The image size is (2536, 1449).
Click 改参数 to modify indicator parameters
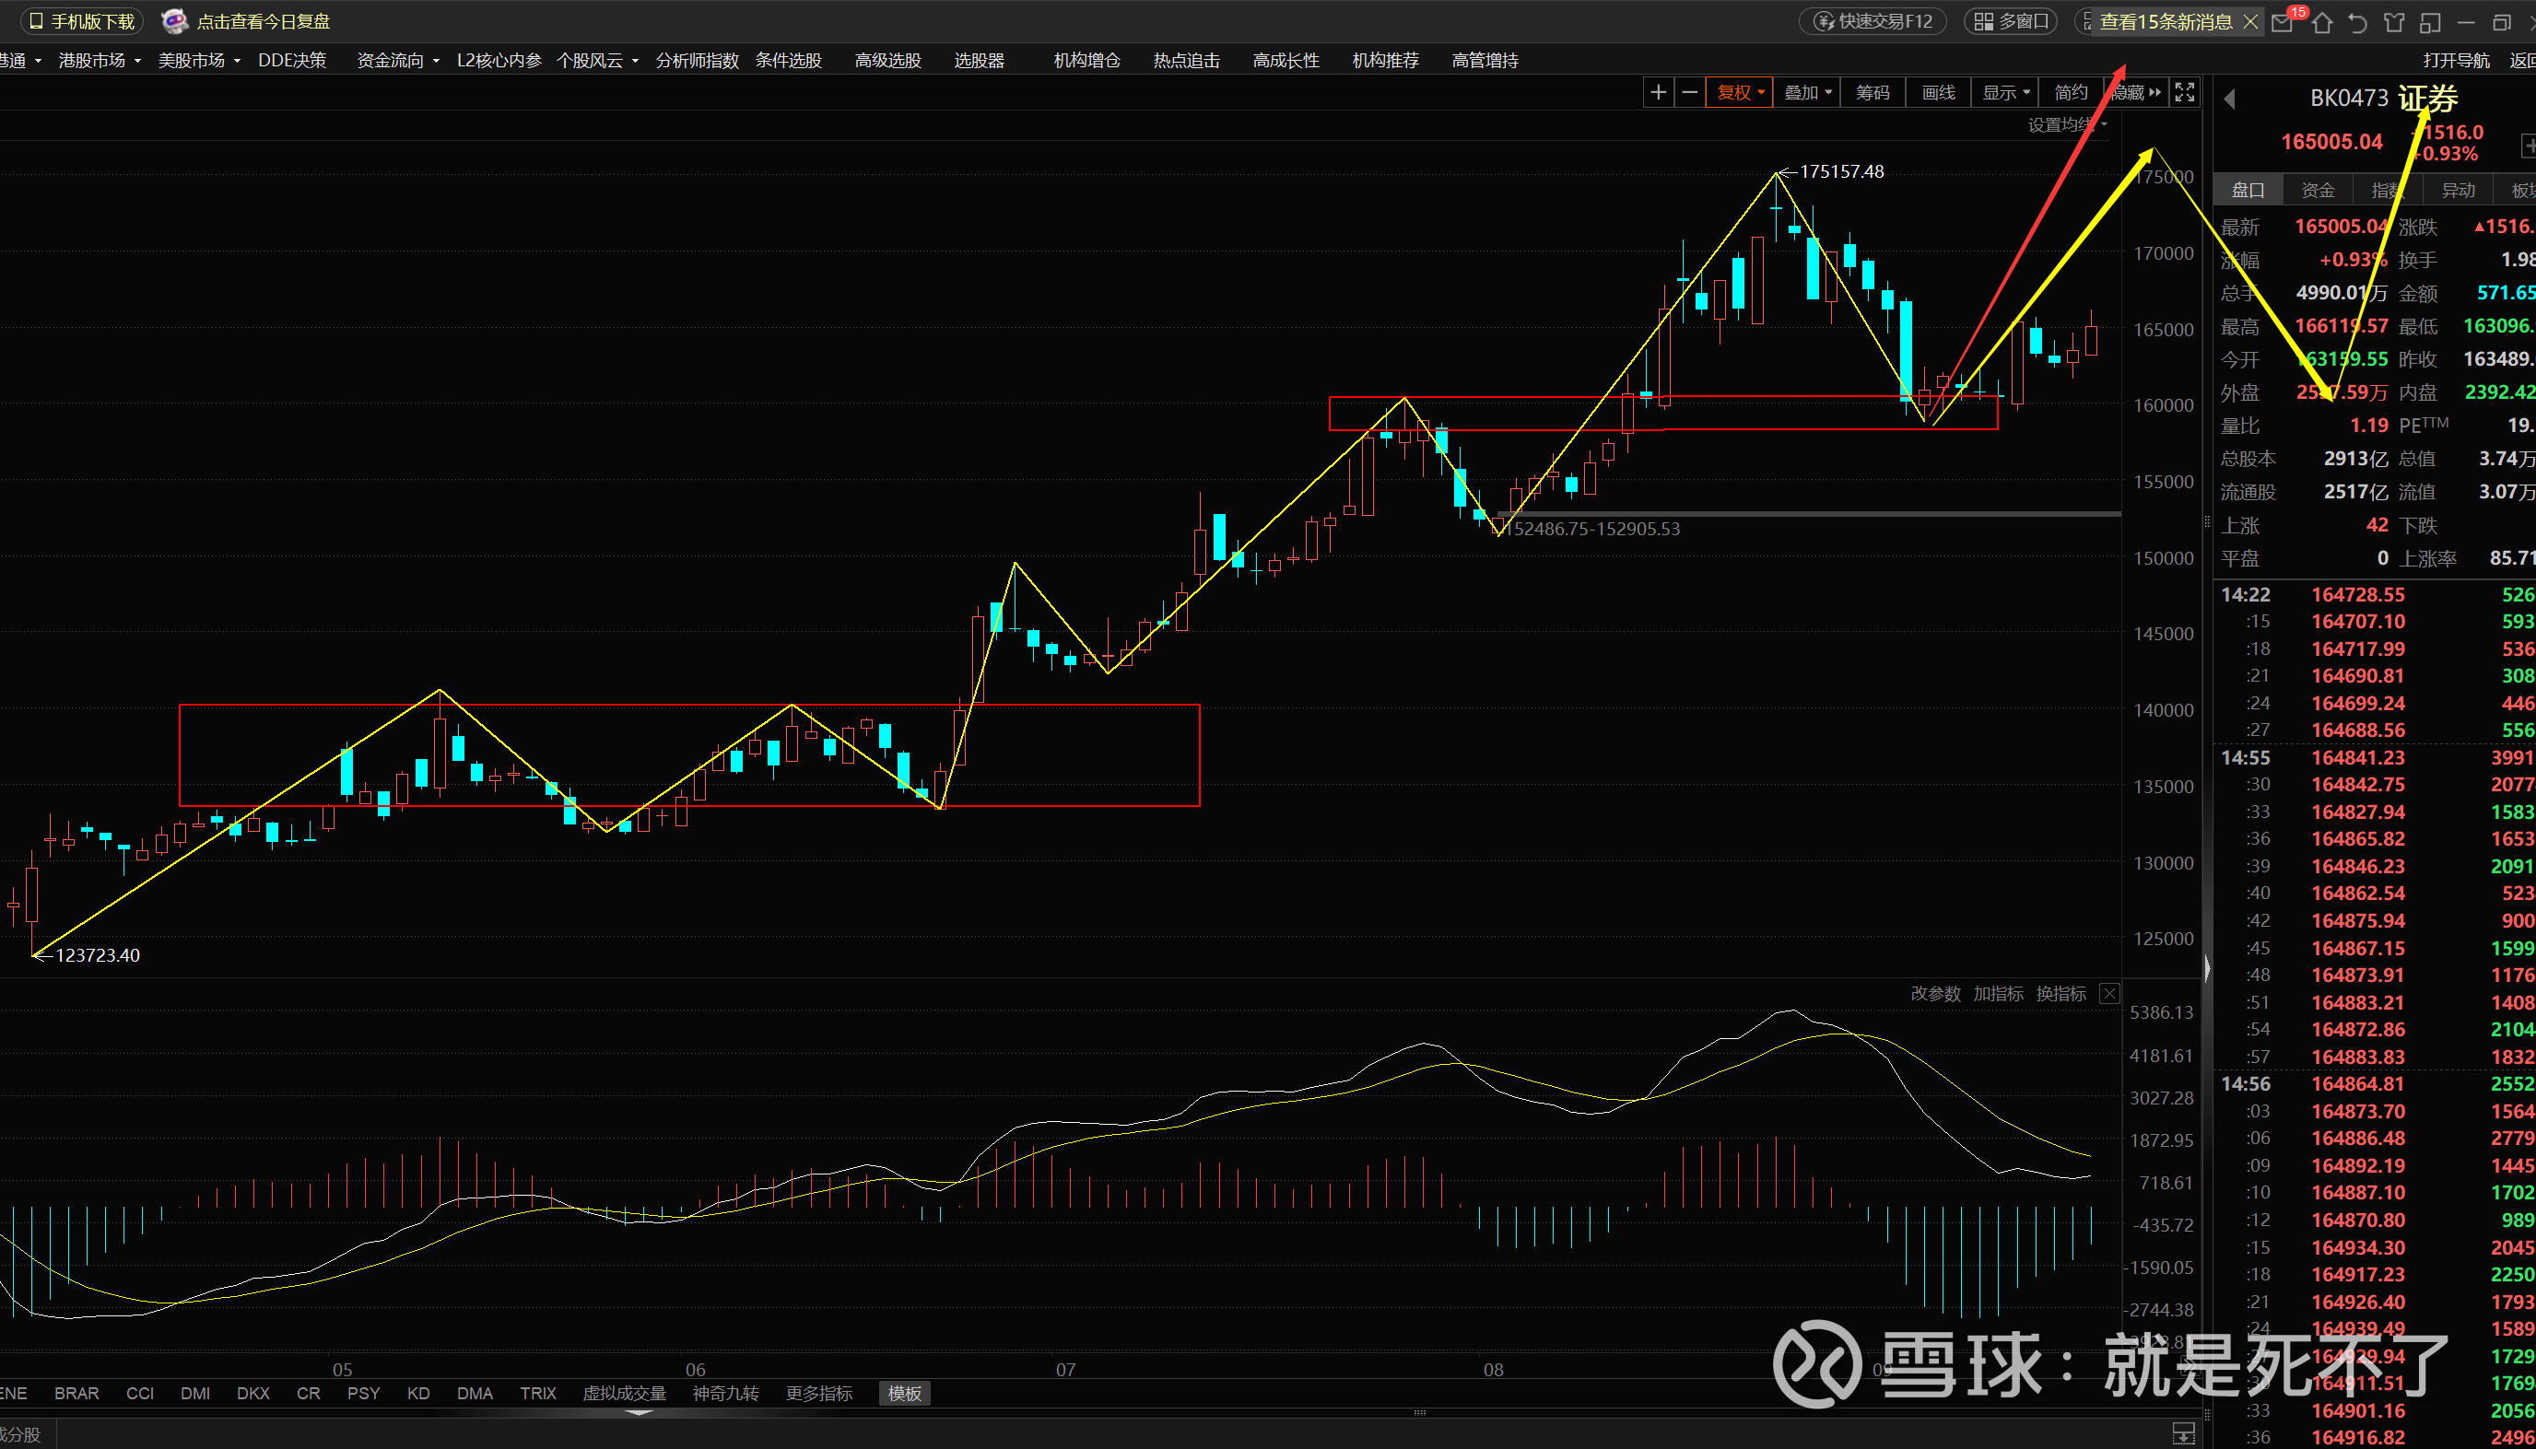1935,993
